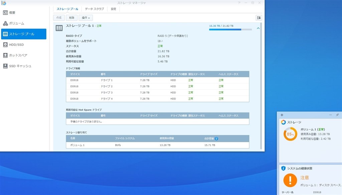Open the main menu icon at top left
This screenshot has width=342, height=195.
(3, 3)
